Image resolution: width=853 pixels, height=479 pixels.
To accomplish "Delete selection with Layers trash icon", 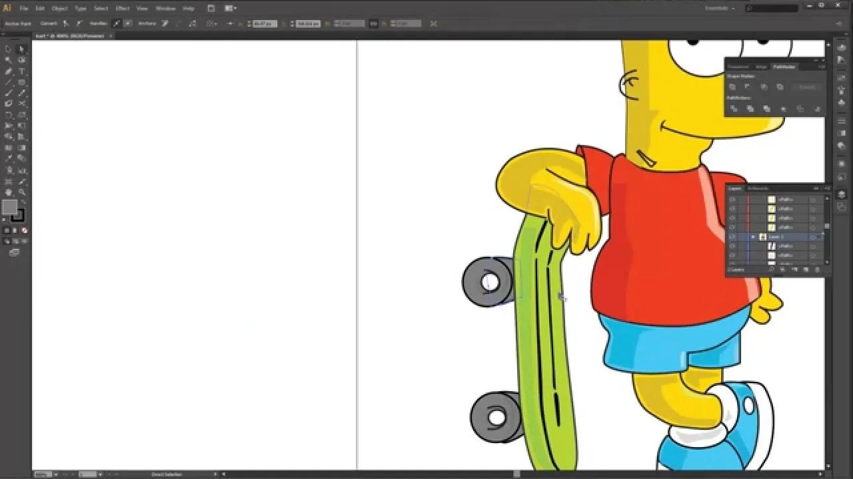I will 817,269.
